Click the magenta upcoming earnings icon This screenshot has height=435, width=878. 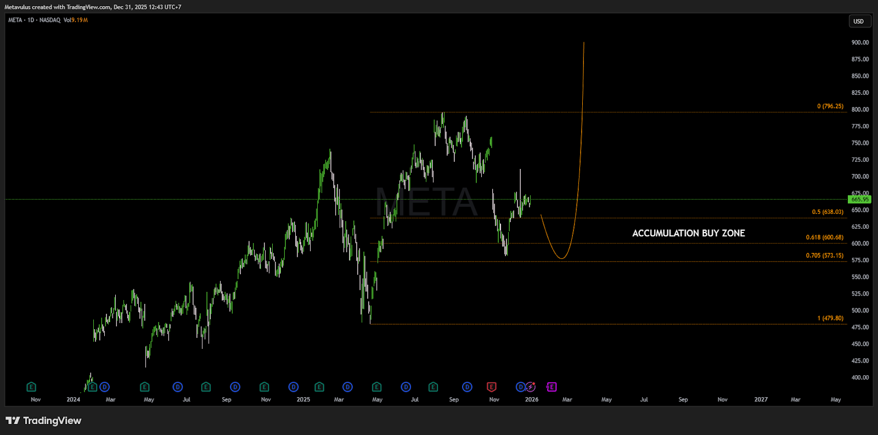coord(551,387)
